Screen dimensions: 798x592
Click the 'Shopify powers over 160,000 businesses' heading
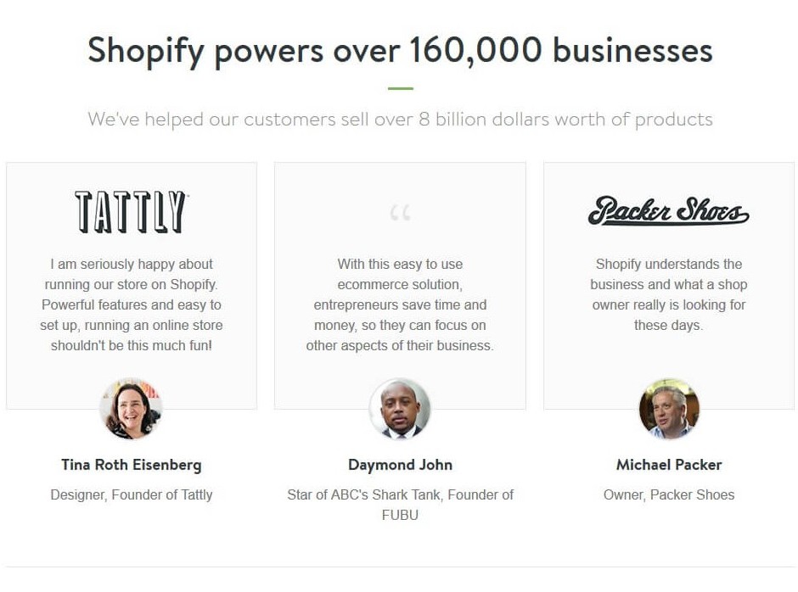(400, 51)
